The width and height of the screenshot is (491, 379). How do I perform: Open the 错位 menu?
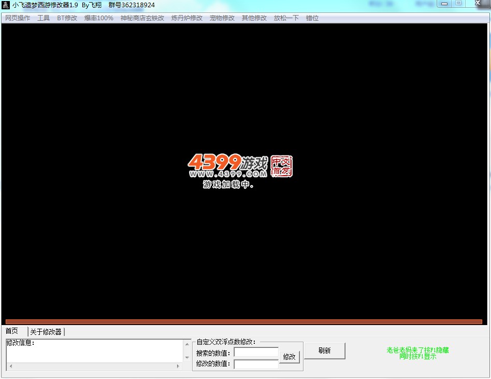312,18
